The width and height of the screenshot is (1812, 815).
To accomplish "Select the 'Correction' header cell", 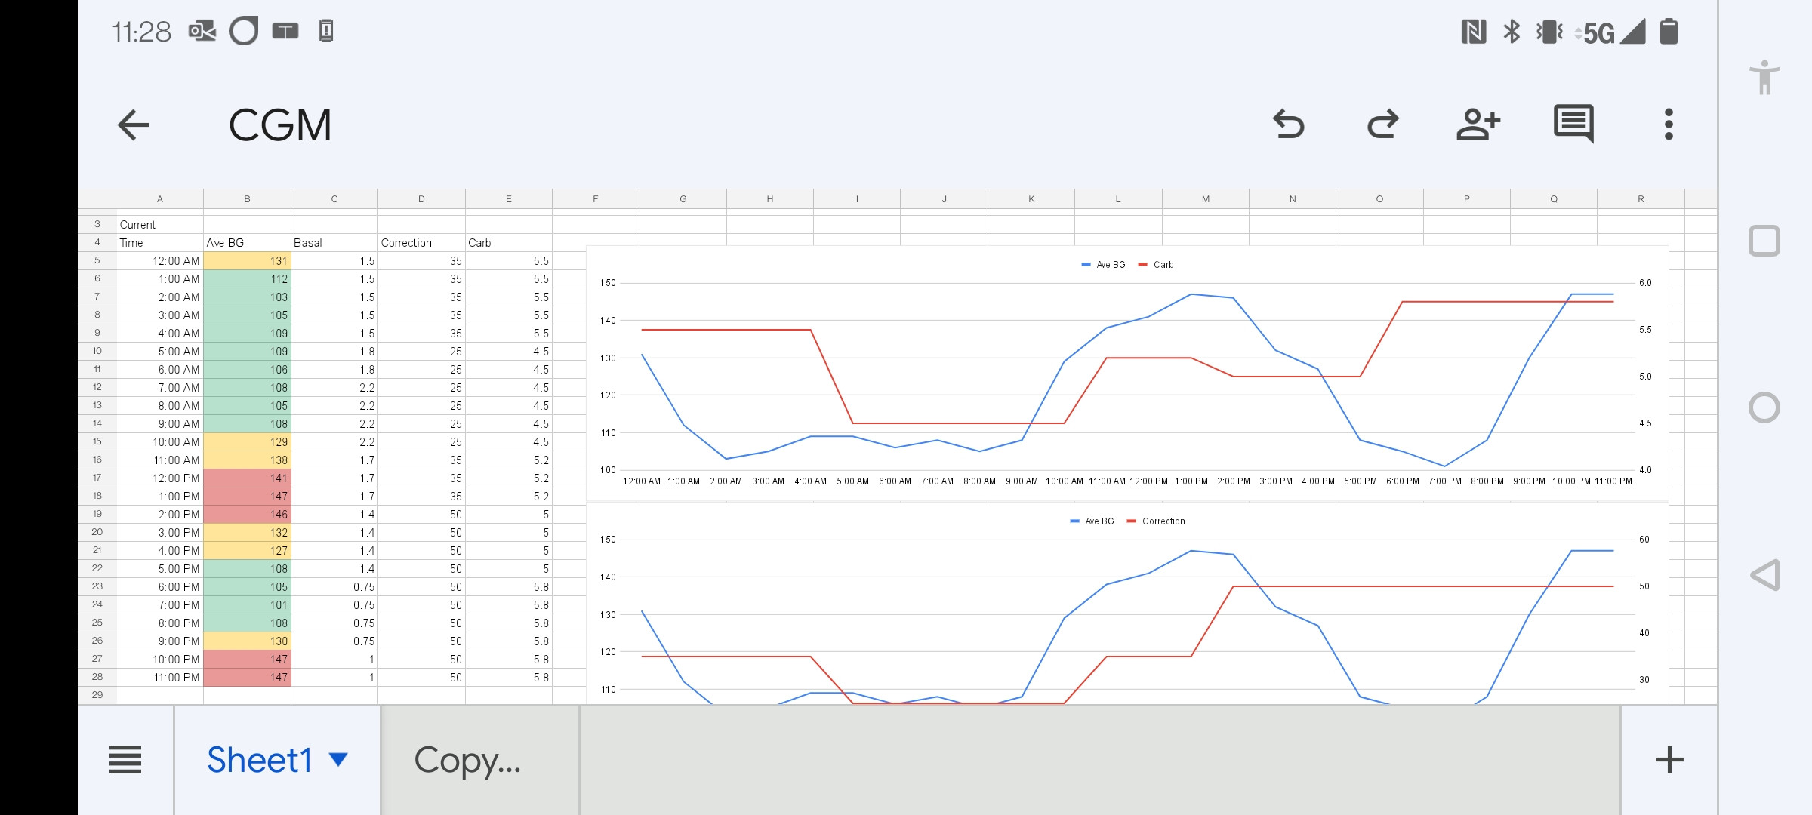I will (x=421, y=243).
